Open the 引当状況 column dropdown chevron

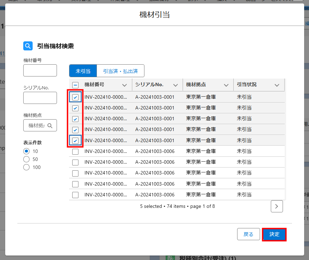(277, 85)
